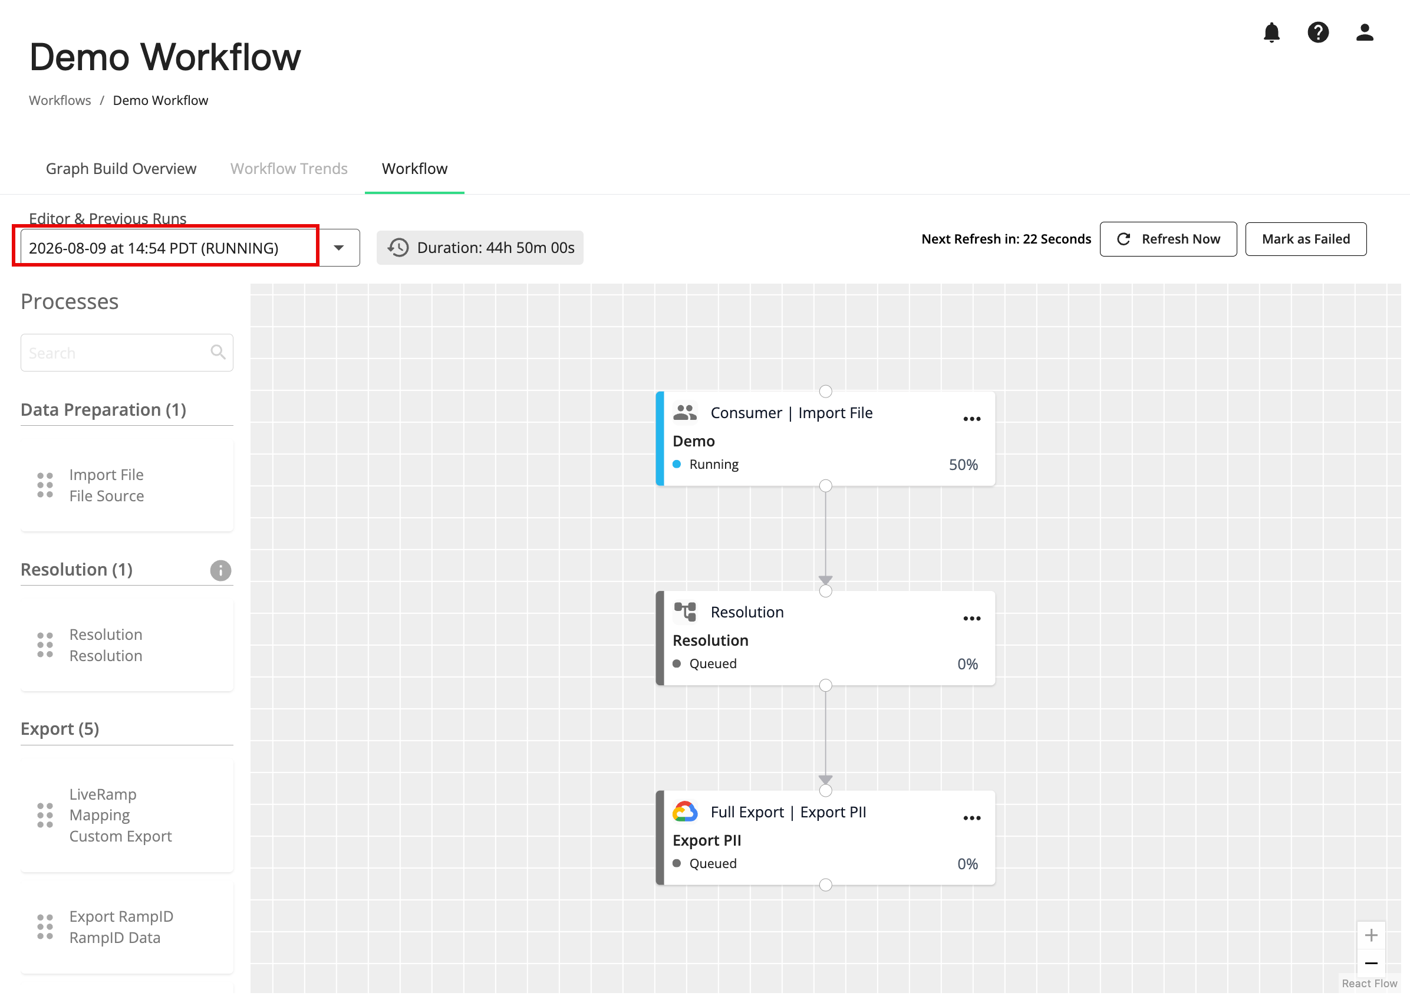Click the Export (5) section heading
Image resolution: width=1410 pixels, height=999 pixels.
coord(60,729)
